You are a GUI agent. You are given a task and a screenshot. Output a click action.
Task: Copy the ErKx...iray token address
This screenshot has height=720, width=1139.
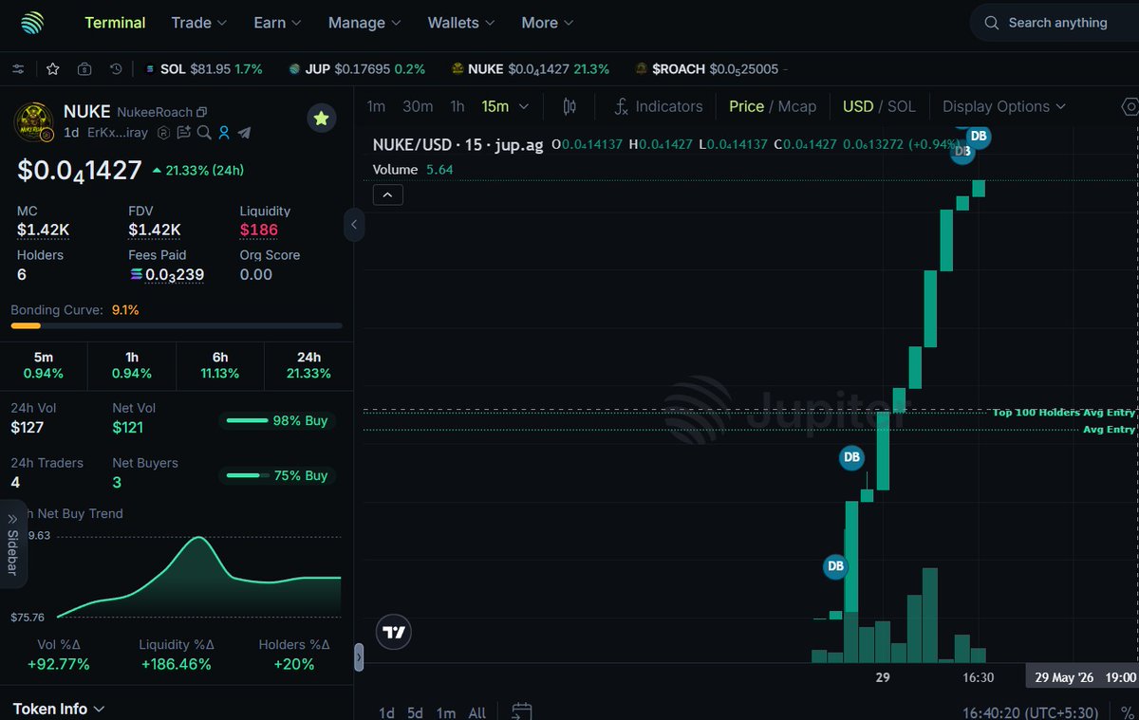point(118,133)
